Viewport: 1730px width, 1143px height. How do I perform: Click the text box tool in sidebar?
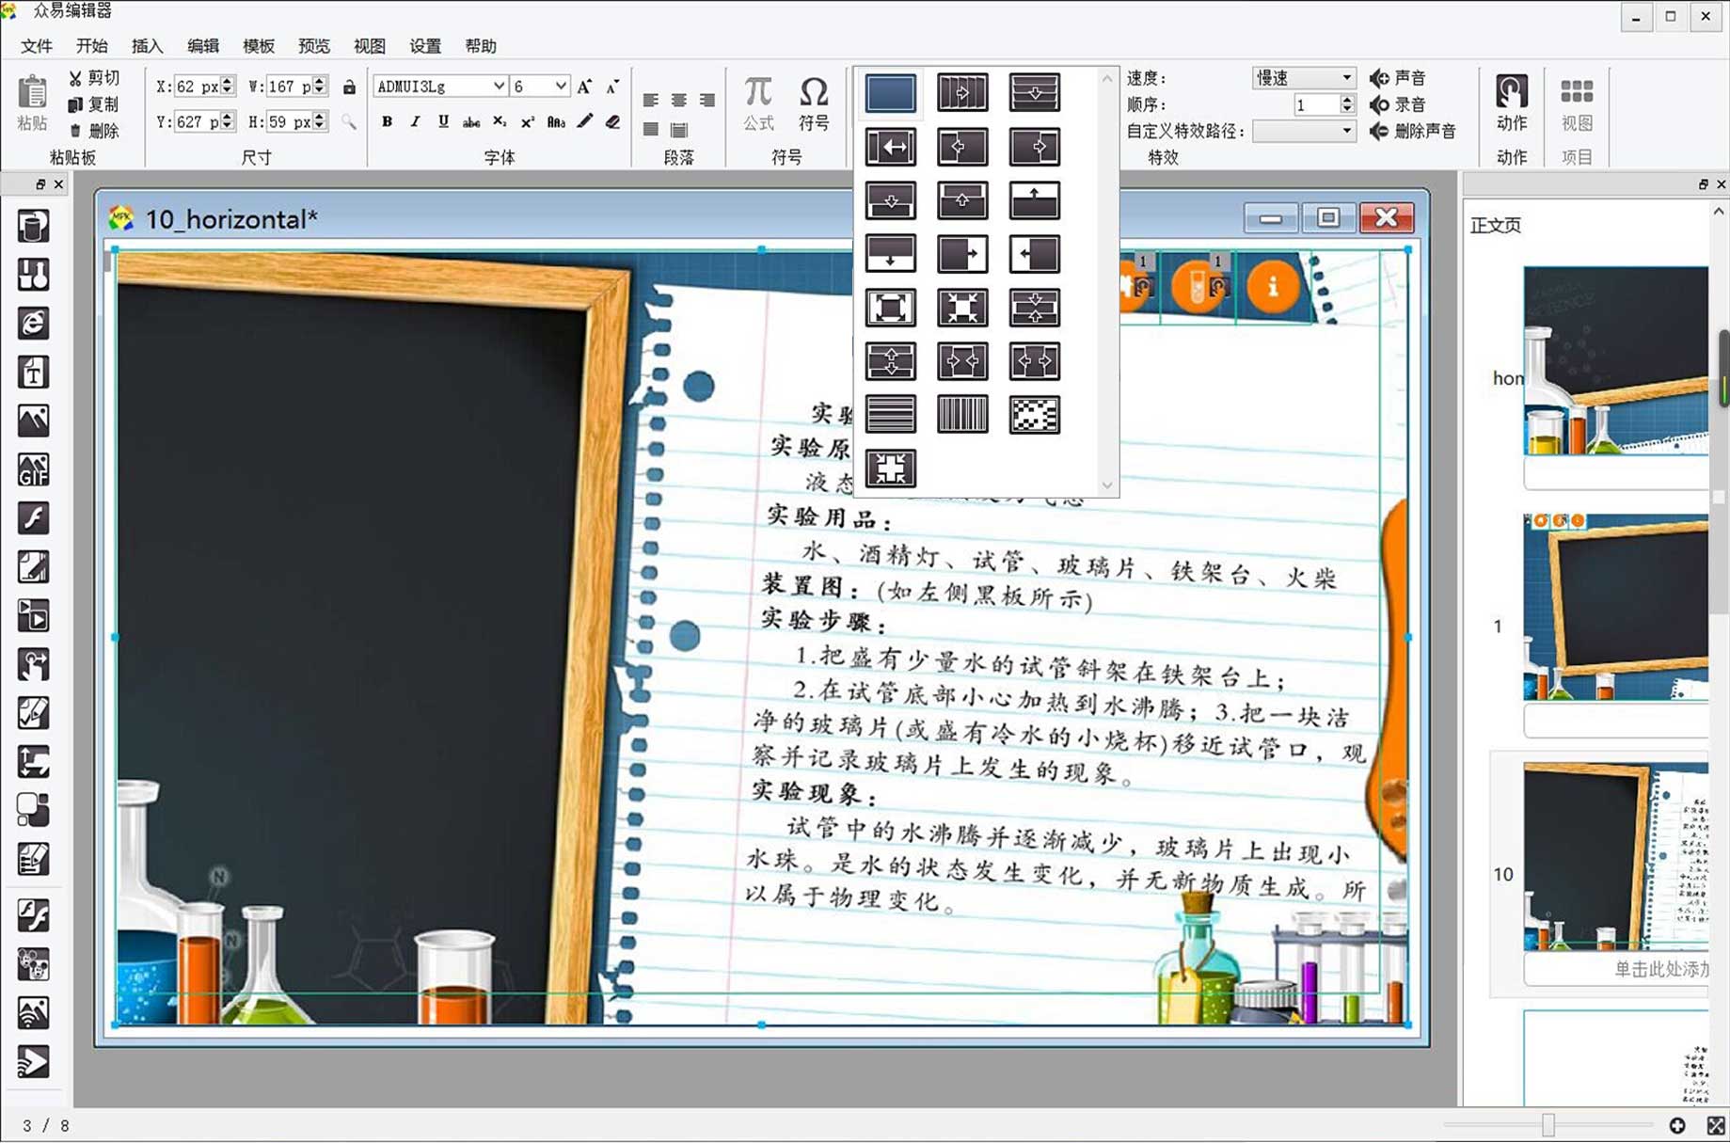pyautogui.click(x=33, y=373)
